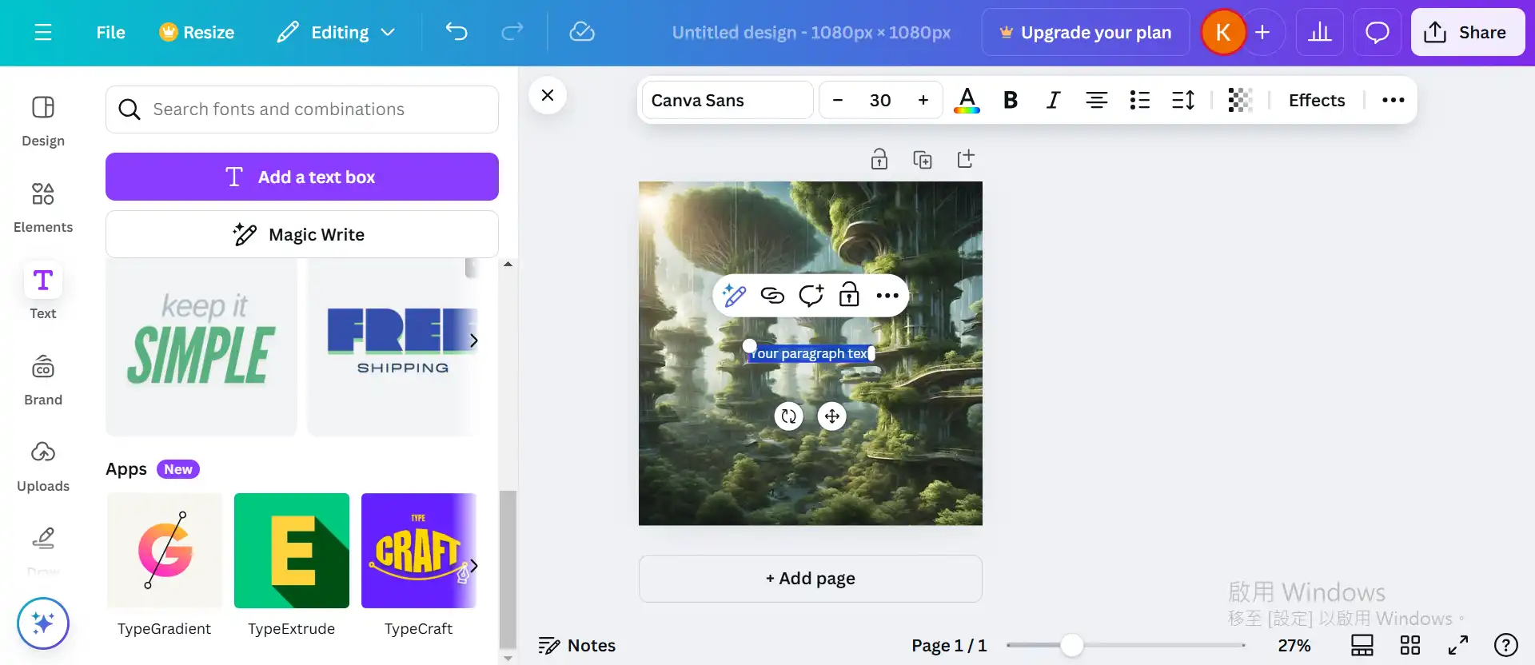Toggle bulleted list formatting
Screen dimensions: 1535x665
[1140, 100]
